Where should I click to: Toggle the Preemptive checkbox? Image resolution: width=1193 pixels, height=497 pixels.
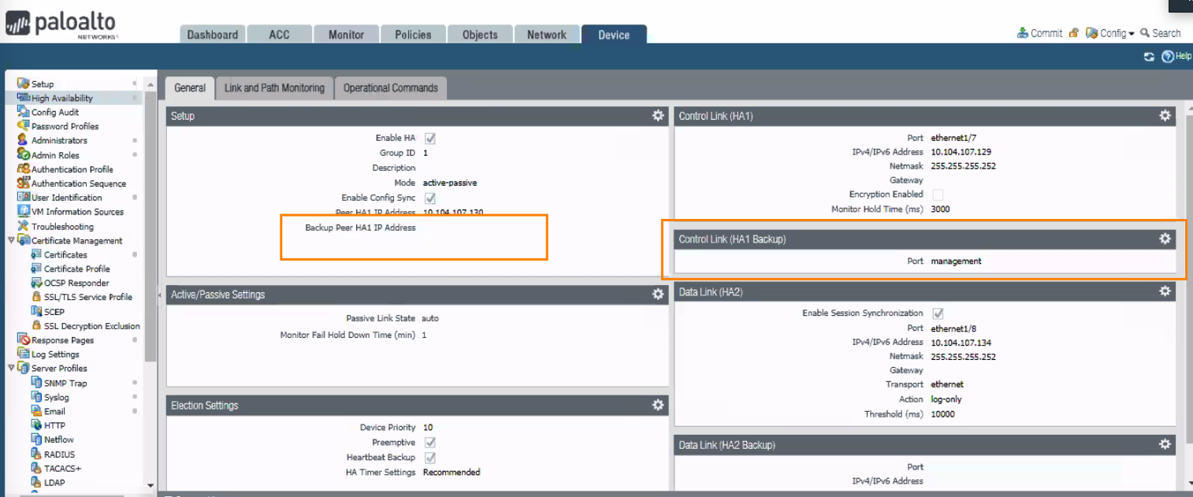coord(430,443)
